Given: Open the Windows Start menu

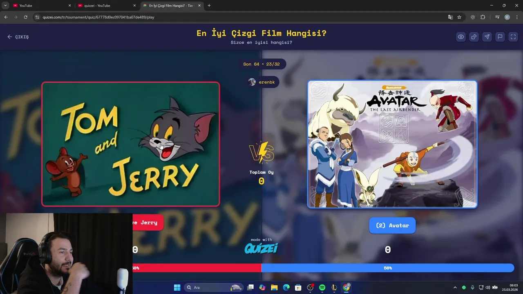Looking at the screenshot, I should 177,287.
